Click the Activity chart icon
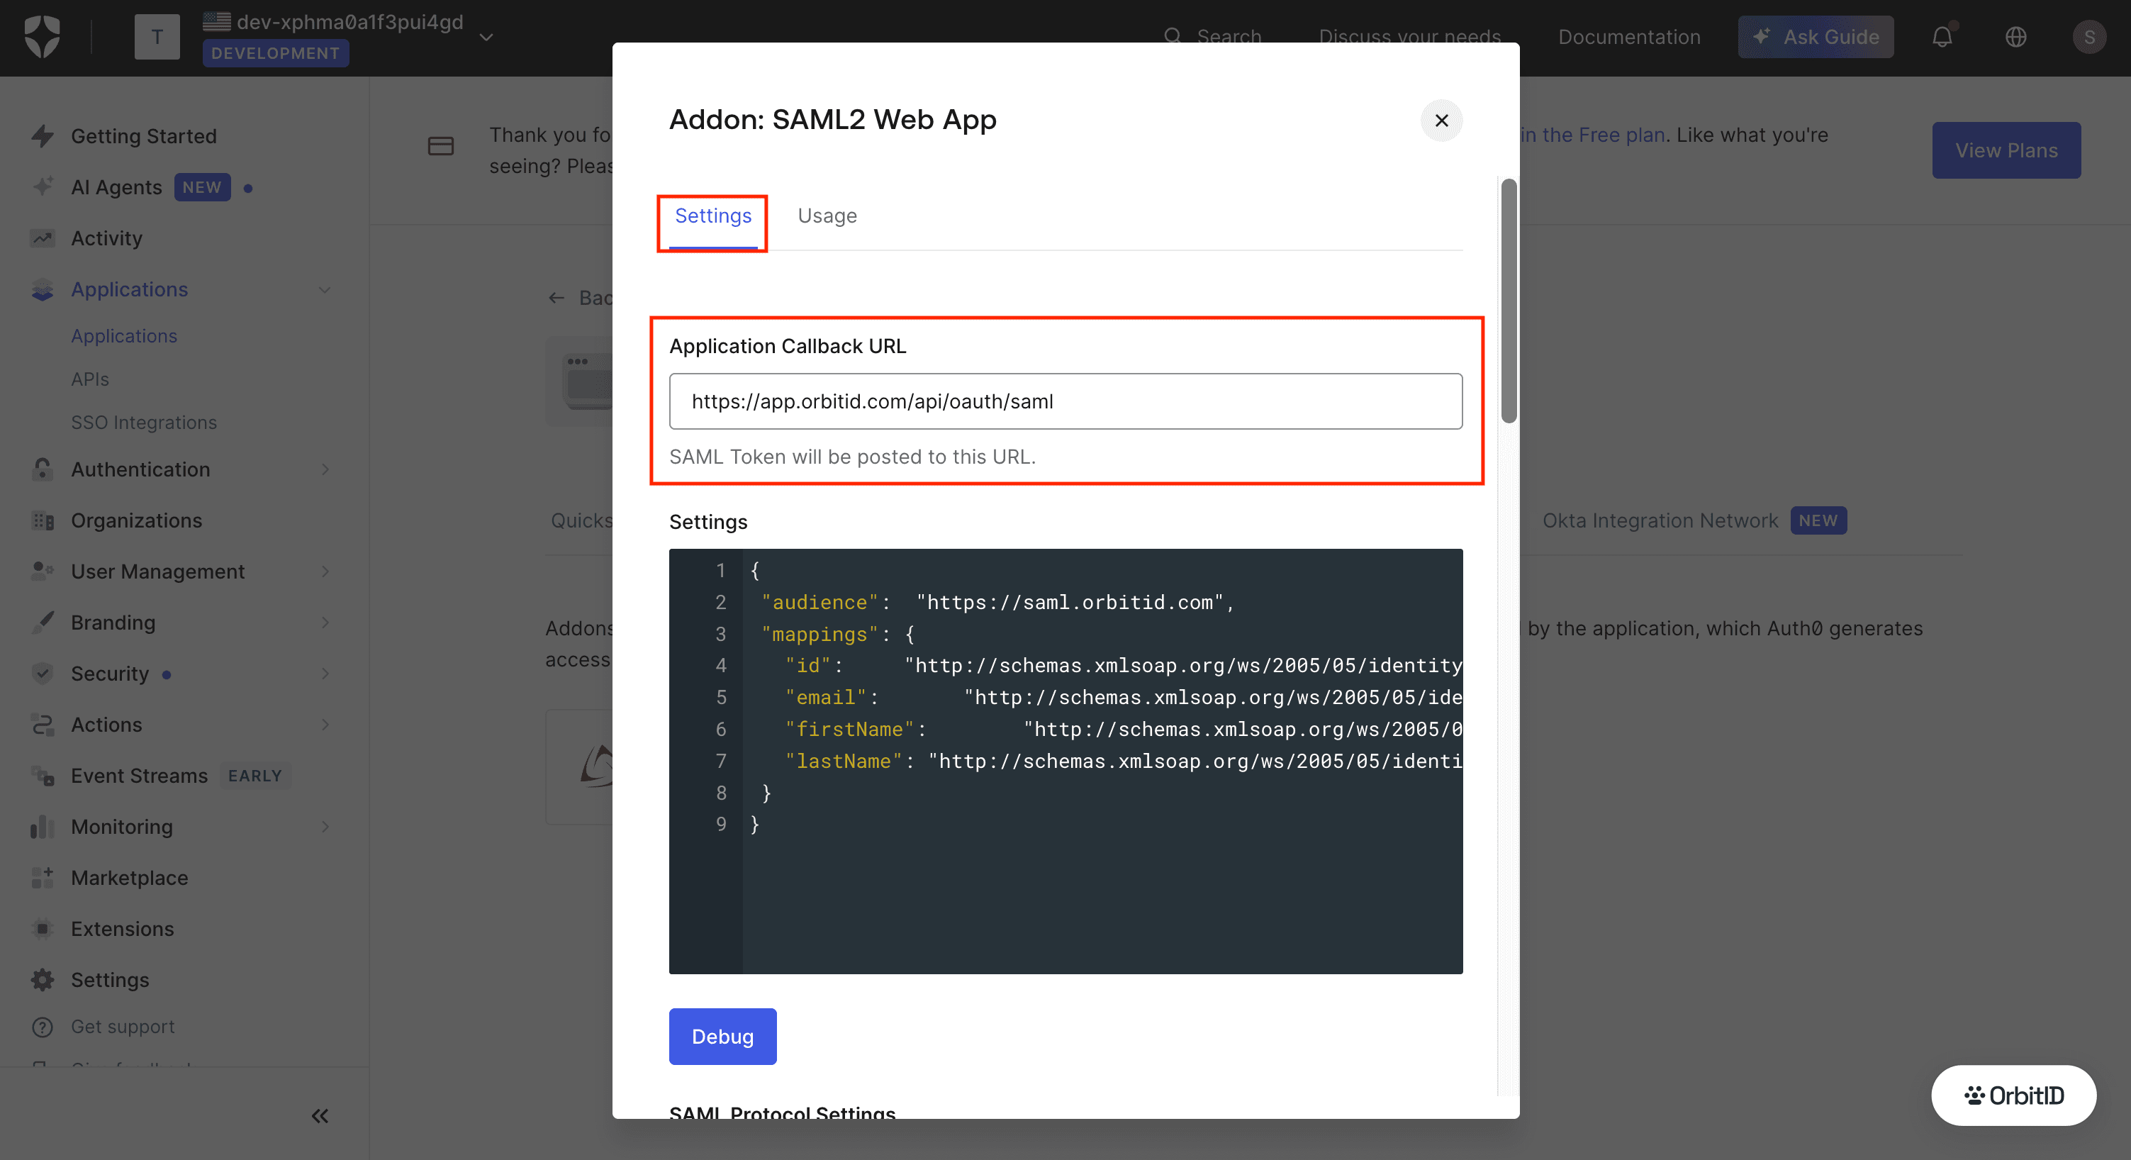2131x1160 pixels. coord(43,238)
